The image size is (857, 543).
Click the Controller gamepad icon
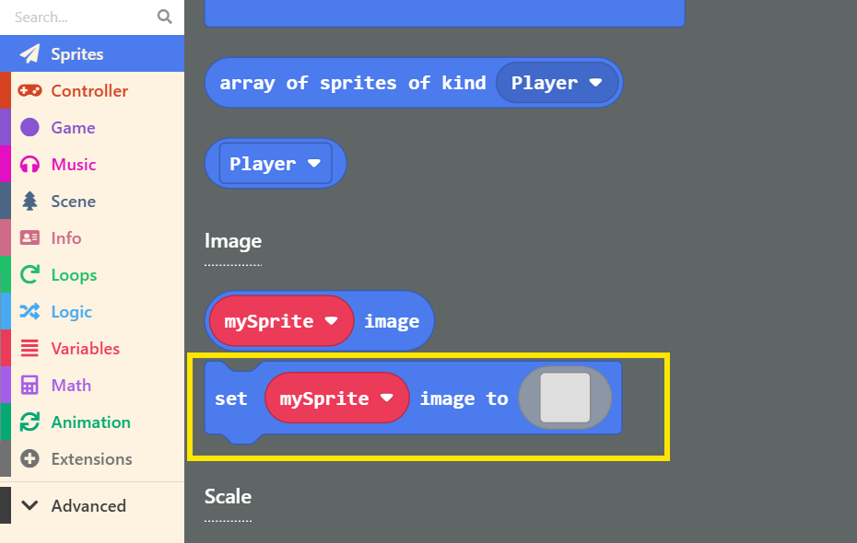pos(30,91)
